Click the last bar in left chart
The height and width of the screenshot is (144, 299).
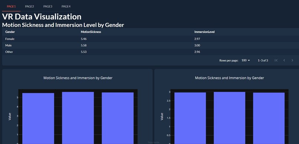pos(118,118)
